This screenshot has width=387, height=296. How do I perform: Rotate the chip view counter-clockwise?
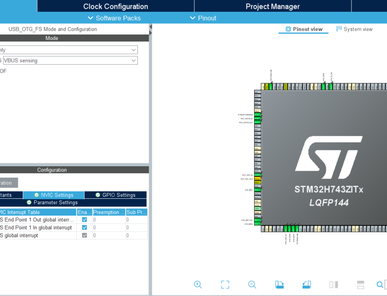tap(306, 285)
